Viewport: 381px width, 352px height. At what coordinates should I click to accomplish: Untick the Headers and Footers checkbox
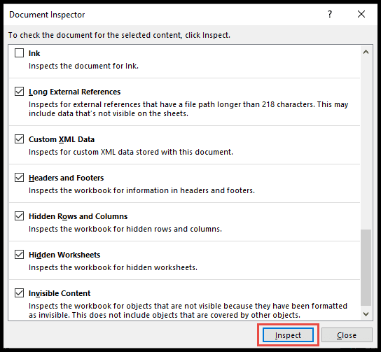19,178
